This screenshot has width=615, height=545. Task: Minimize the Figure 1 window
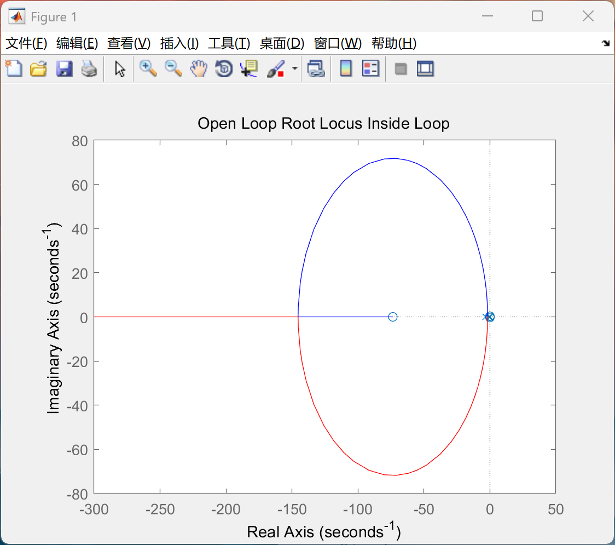coord(488,16)
